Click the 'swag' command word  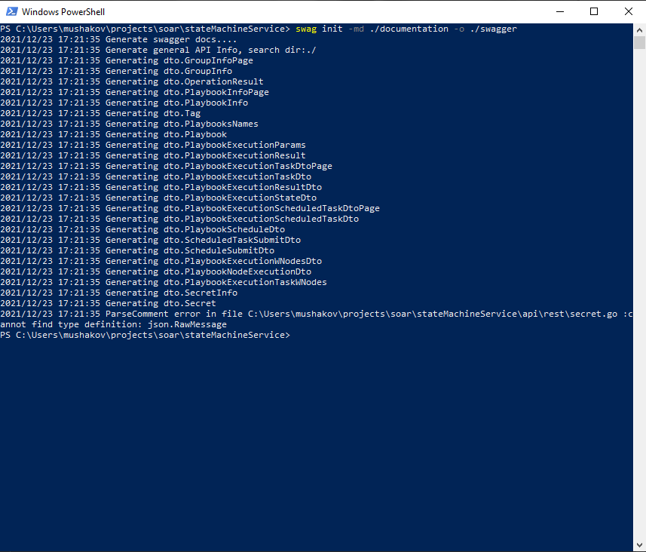[x=306, y=29]
